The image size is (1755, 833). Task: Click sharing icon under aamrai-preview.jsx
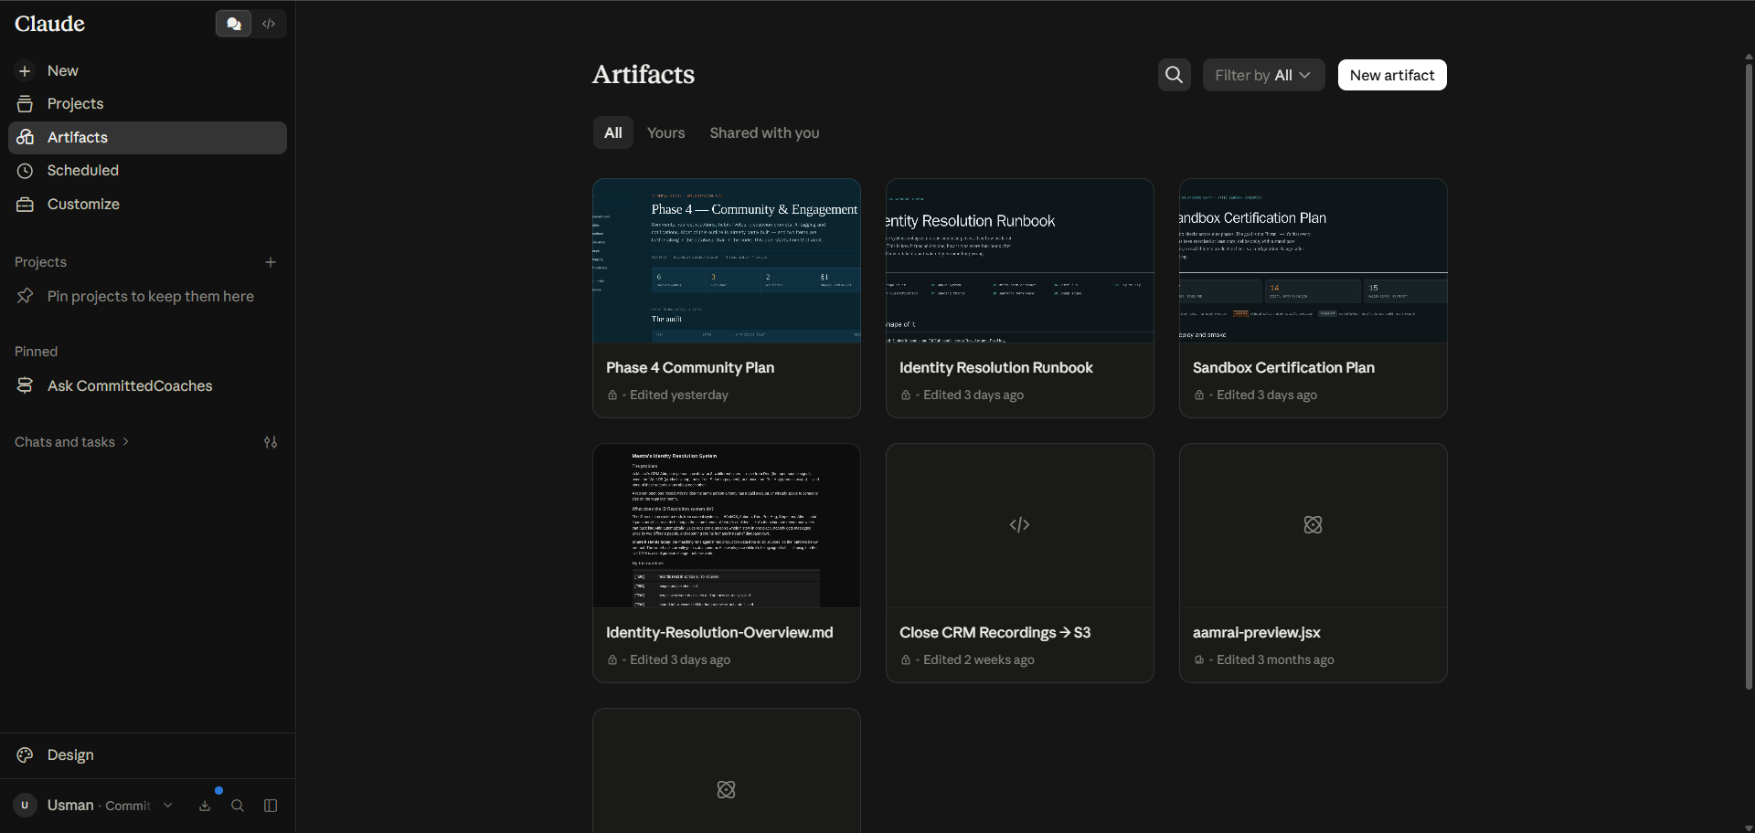1199,660
